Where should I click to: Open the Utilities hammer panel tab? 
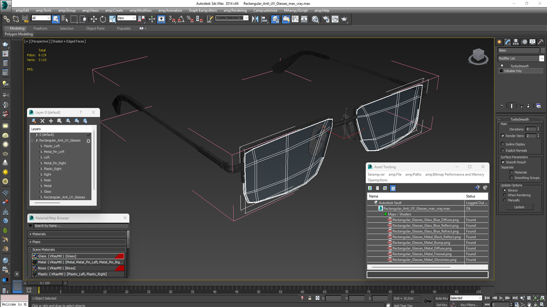(540, 42)
